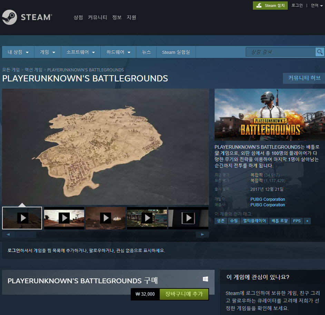This screenshot has width=325, height=315.
Task: Click the game header capsule image
Action: coord(270,115)
